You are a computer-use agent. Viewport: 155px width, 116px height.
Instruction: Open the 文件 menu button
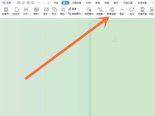[x=6, y=3]
